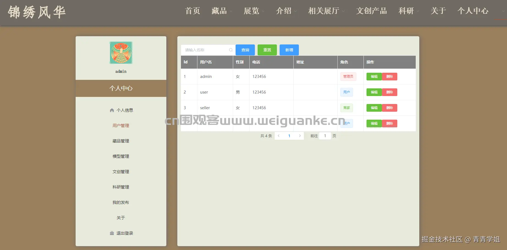Click the 用户 role badge for user
The width and height of the screenshot is (507, 250).
click(x=346, y=92)
